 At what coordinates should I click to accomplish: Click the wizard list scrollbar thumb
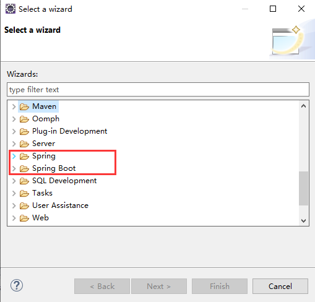coord(303,188)
